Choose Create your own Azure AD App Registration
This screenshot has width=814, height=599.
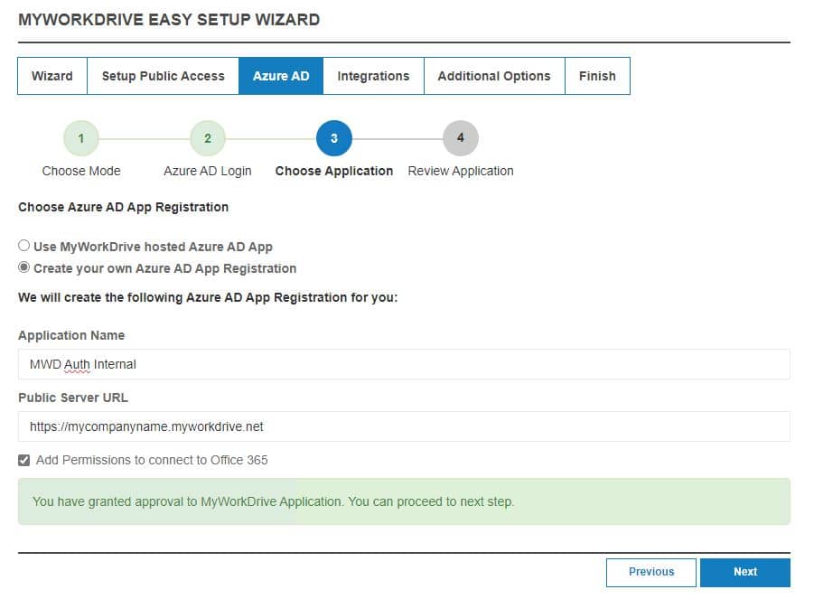coord(24,267)
